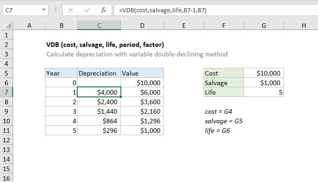This screenshot has height=182, width=318.
Task: Select column C header
Action: coord(99,25)
